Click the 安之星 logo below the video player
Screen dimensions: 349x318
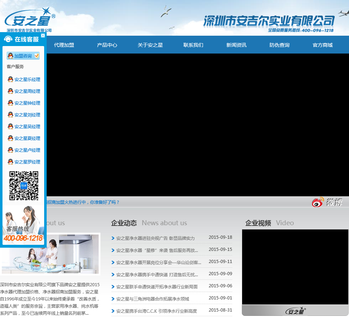296,311
